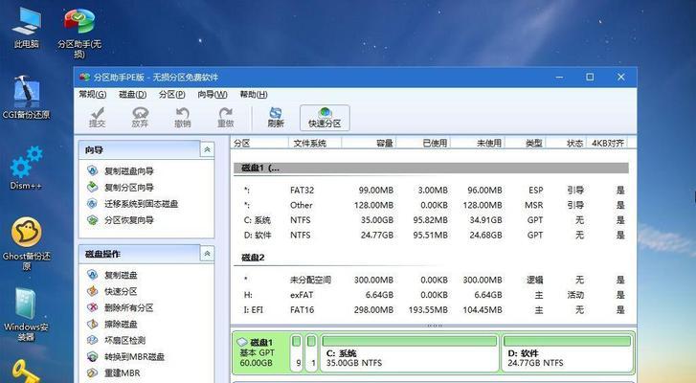The height and width of the screenshot is (383, 696).
Task: Click the 状态 column header
Action: 566,143
